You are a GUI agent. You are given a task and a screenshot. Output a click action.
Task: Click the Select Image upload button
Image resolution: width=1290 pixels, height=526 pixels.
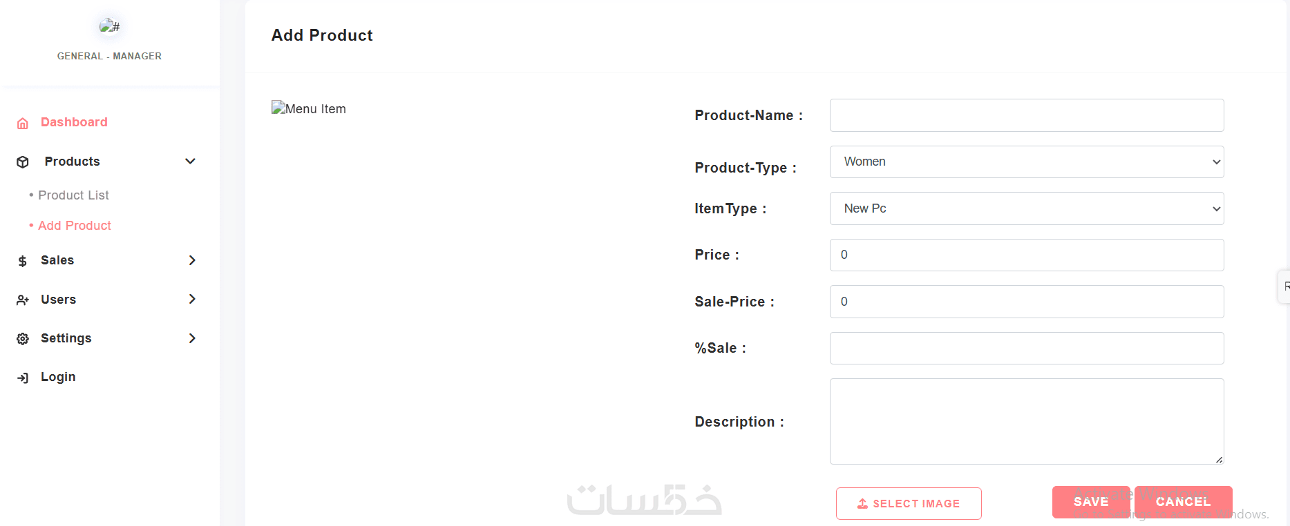pos(908,503)
